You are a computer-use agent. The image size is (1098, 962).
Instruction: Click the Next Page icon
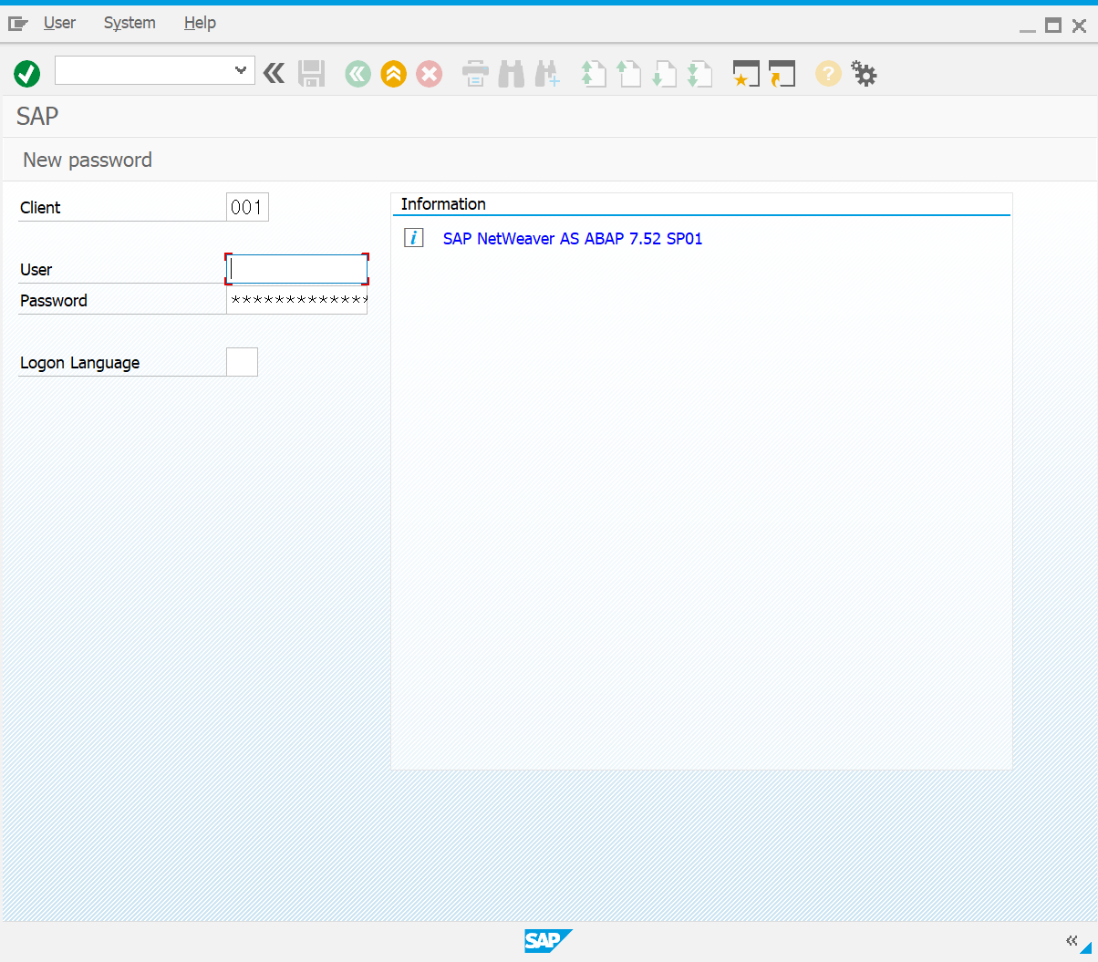coord(664,74)
